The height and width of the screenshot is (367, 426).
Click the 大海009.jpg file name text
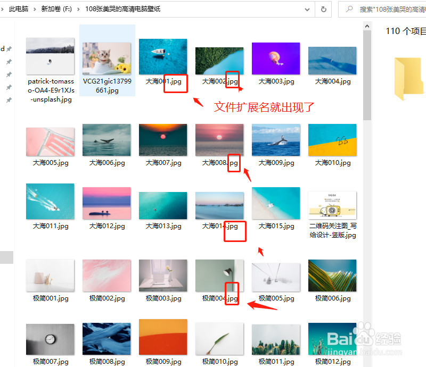pyautogui.click(x=276, y=163)
